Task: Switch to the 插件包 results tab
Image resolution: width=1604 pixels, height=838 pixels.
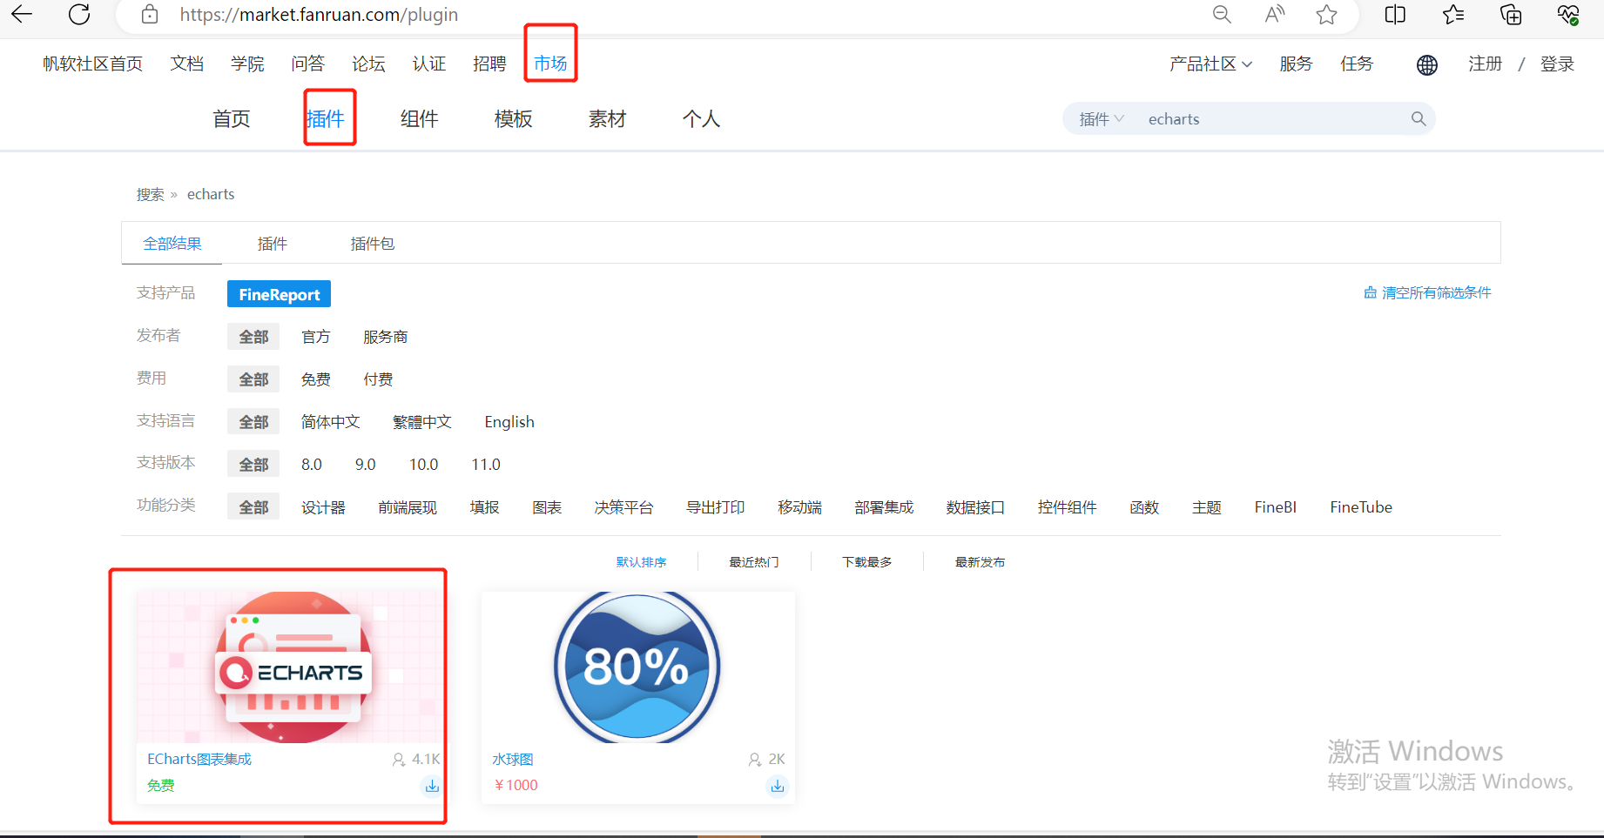Action: (373, 244)
